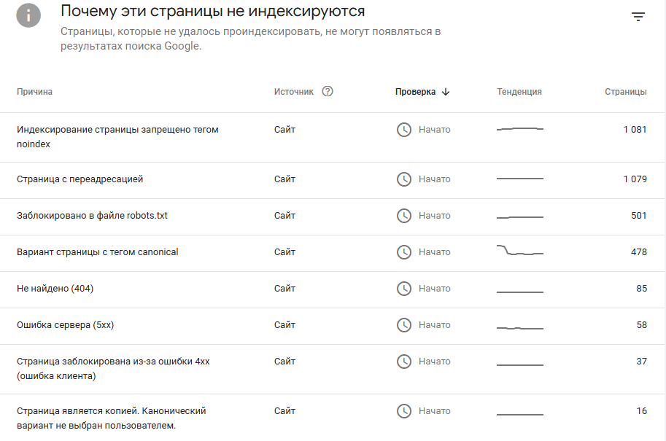The width and height of the screenshot is (666, 441).
Task: Open the Вариант страницы с тегом canonical row
Action: pyautogui.click(x=332, y=253)
